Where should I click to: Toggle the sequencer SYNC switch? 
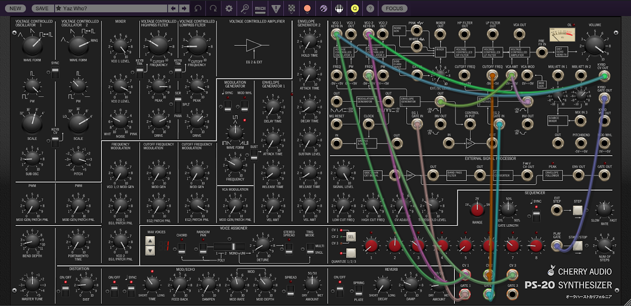pos(536,216)
